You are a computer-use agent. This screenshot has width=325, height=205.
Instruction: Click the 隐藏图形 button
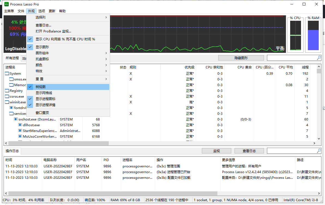(241, 58)
